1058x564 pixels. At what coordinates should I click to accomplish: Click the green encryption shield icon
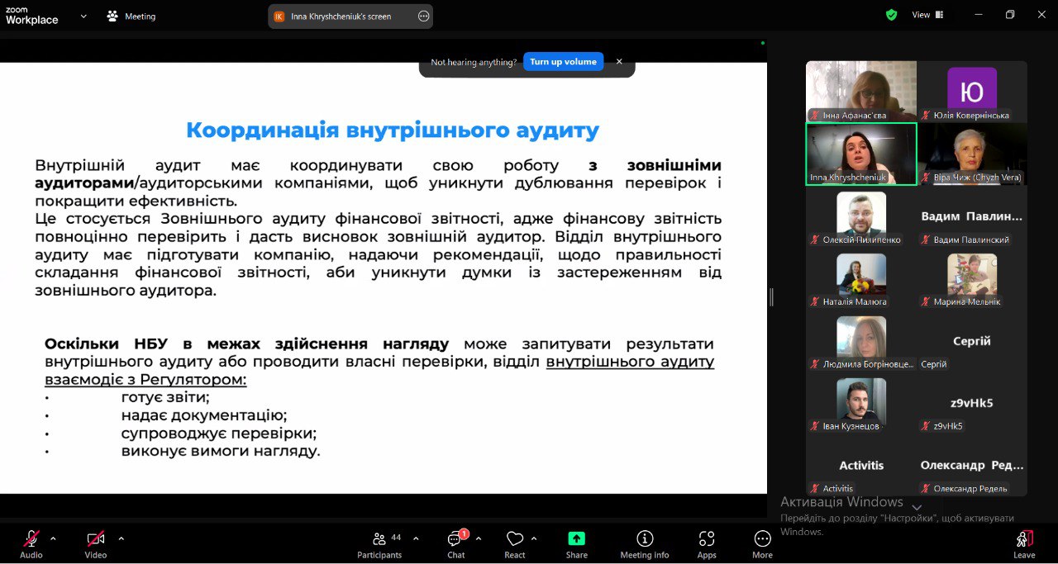[x=891, y=15]
